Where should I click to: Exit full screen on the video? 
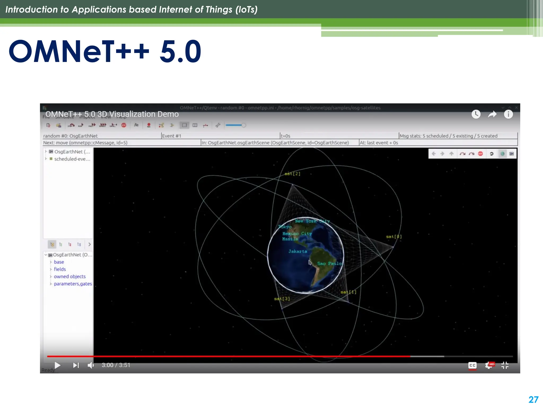[505, 365]
